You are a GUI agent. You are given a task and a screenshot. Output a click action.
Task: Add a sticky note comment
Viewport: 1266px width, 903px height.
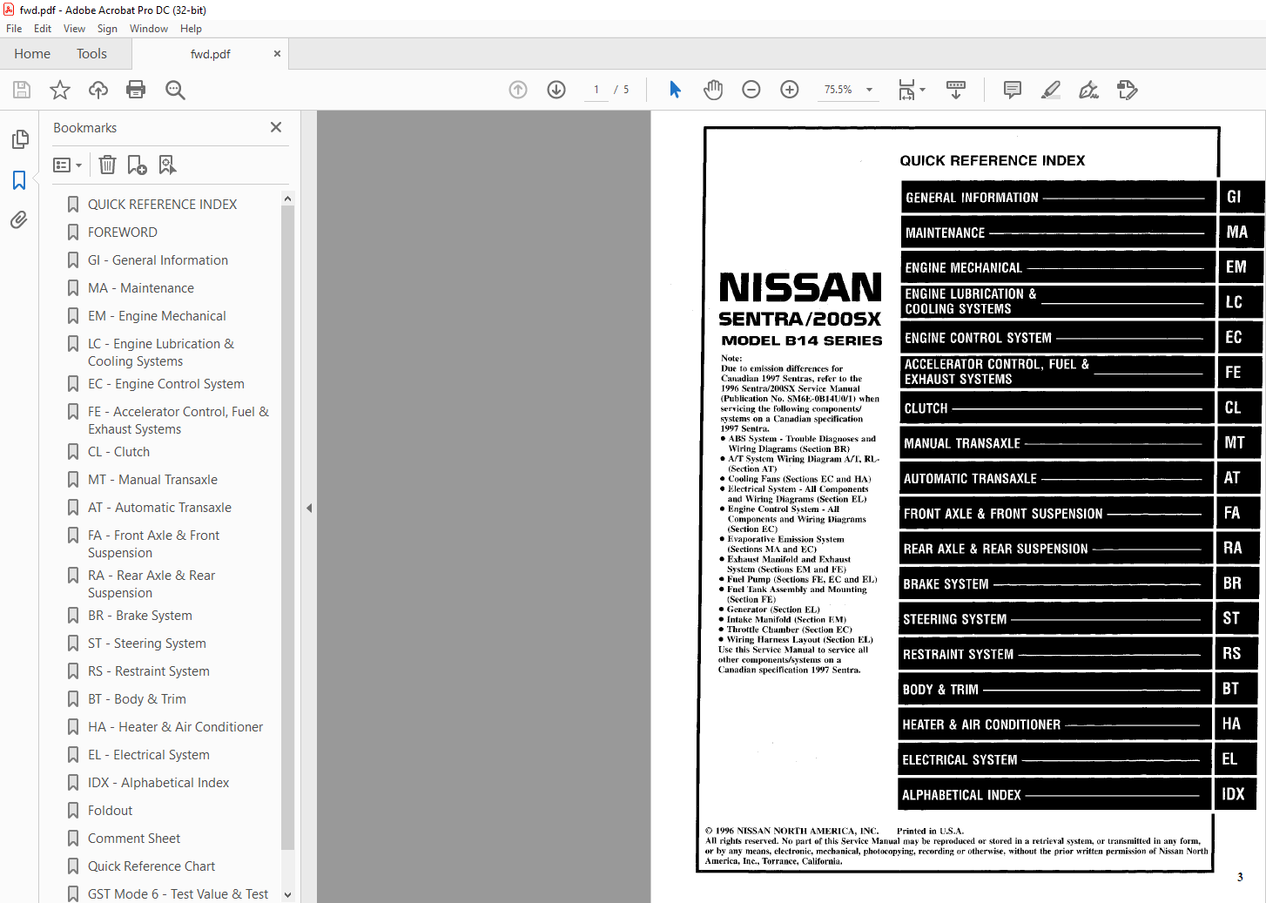(x=1013, y=90)
